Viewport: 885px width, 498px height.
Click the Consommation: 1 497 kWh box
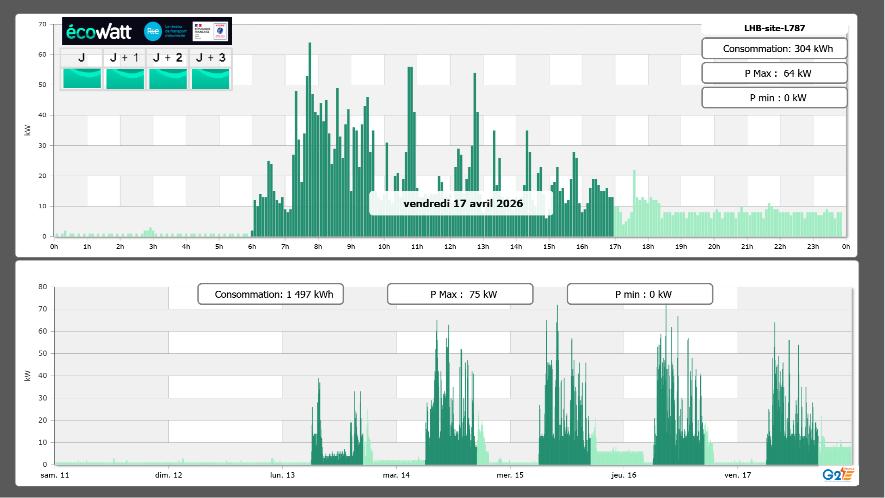270,294
